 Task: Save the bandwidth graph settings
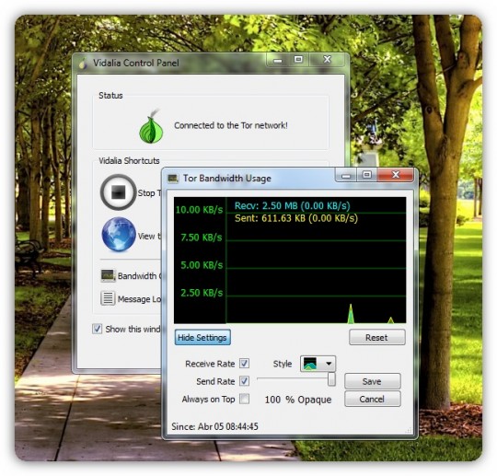(x=373, y=381)
